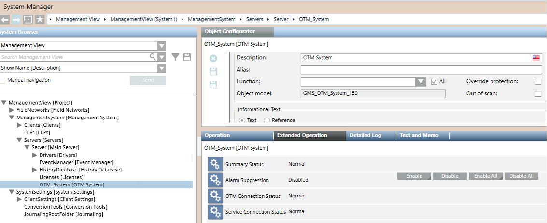Expand the Drivers tree node
The width and height of the screenshot is (547, 223).
[x=35, y=155]
